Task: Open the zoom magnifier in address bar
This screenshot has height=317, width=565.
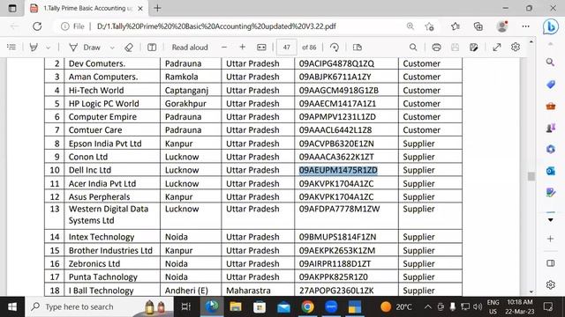Action: pyautogui.click(x=410, y=26)
